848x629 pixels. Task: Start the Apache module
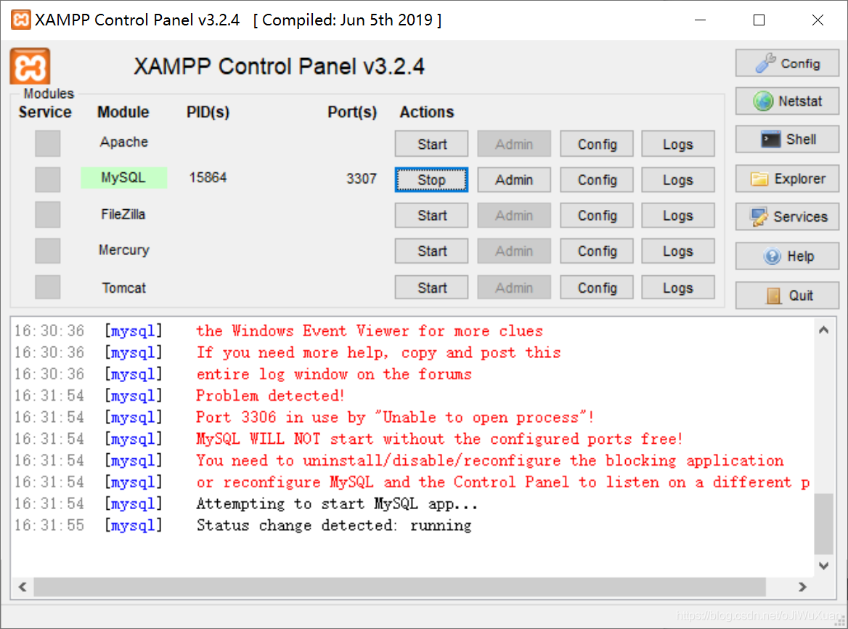(431, 144)
